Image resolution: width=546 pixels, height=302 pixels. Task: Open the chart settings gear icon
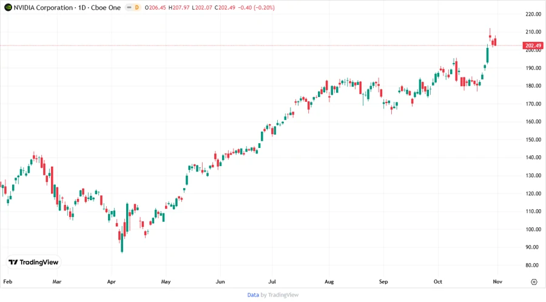[x=534, y=282]
